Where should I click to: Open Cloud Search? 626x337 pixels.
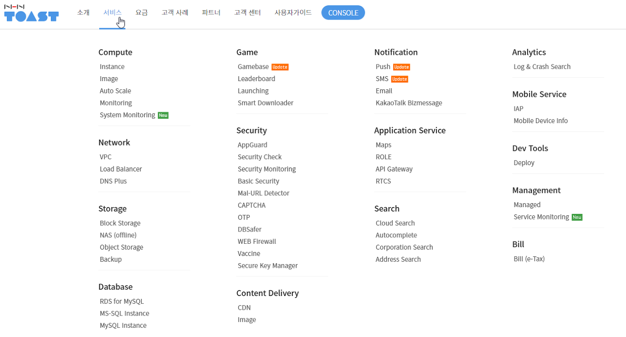395,223
